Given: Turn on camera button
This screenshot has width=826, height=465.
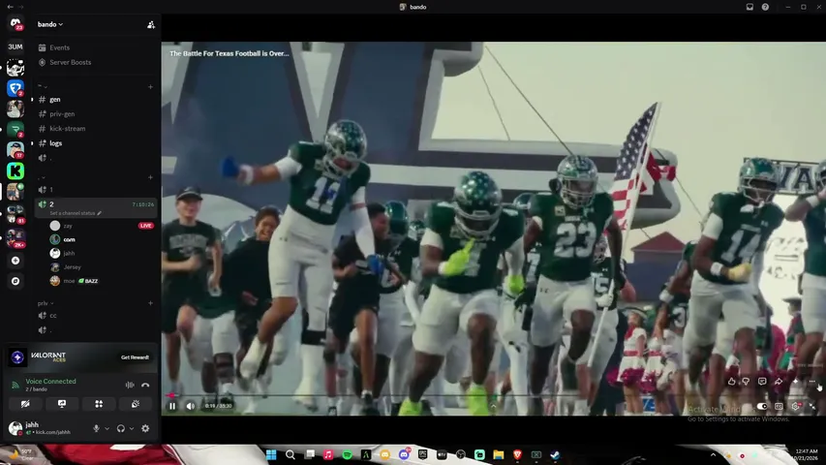Looking at the screenshot, I should pos(25,404).
